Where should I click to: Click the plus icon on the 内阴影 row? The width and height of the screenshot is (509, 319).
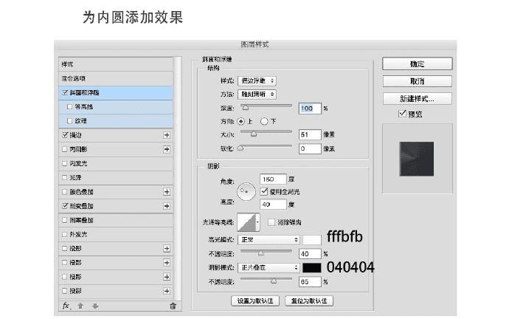coord(167,149)
